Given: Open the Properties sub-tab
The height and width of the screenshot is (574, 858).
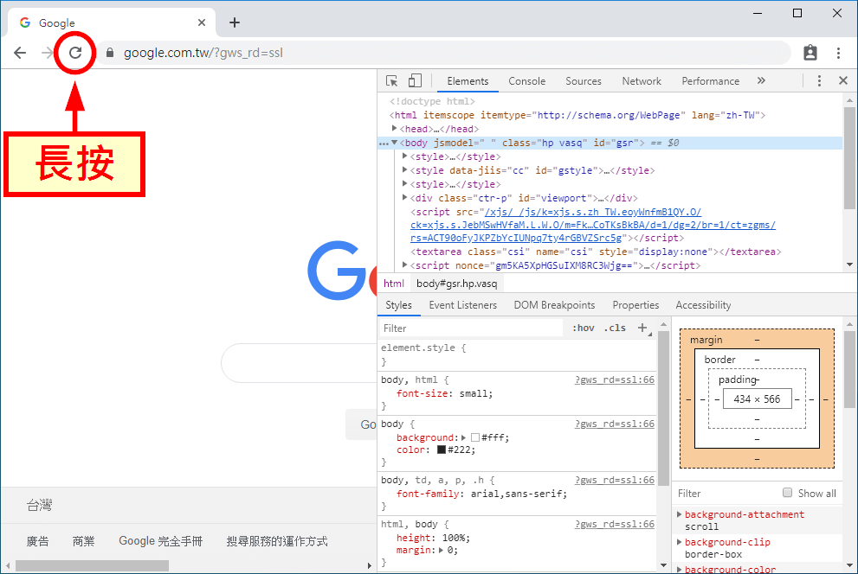Looking at the screenshot, I should pyautogui.click(x=635, y=305).
